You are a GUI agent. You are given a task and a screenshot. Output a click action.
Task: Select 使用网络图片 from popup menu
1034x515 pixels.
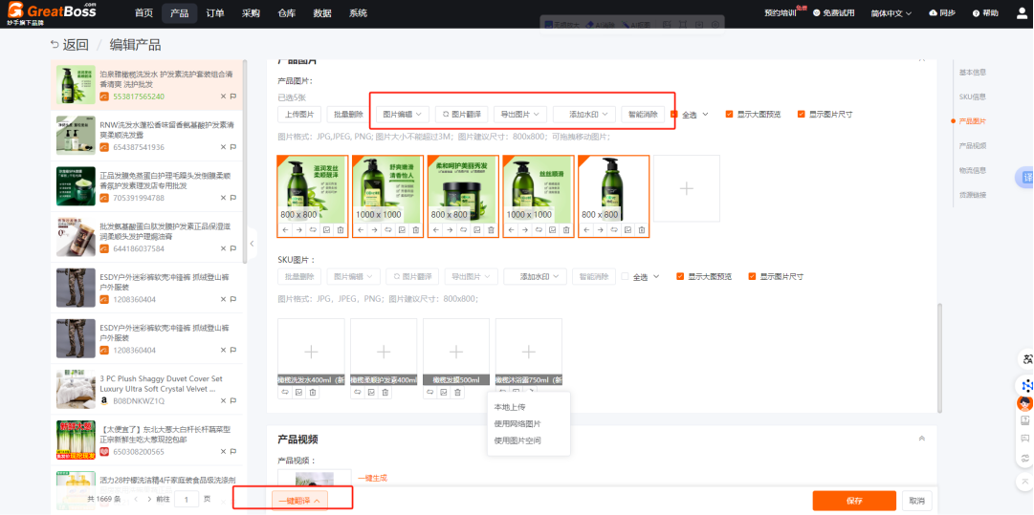tap(517, 423)
